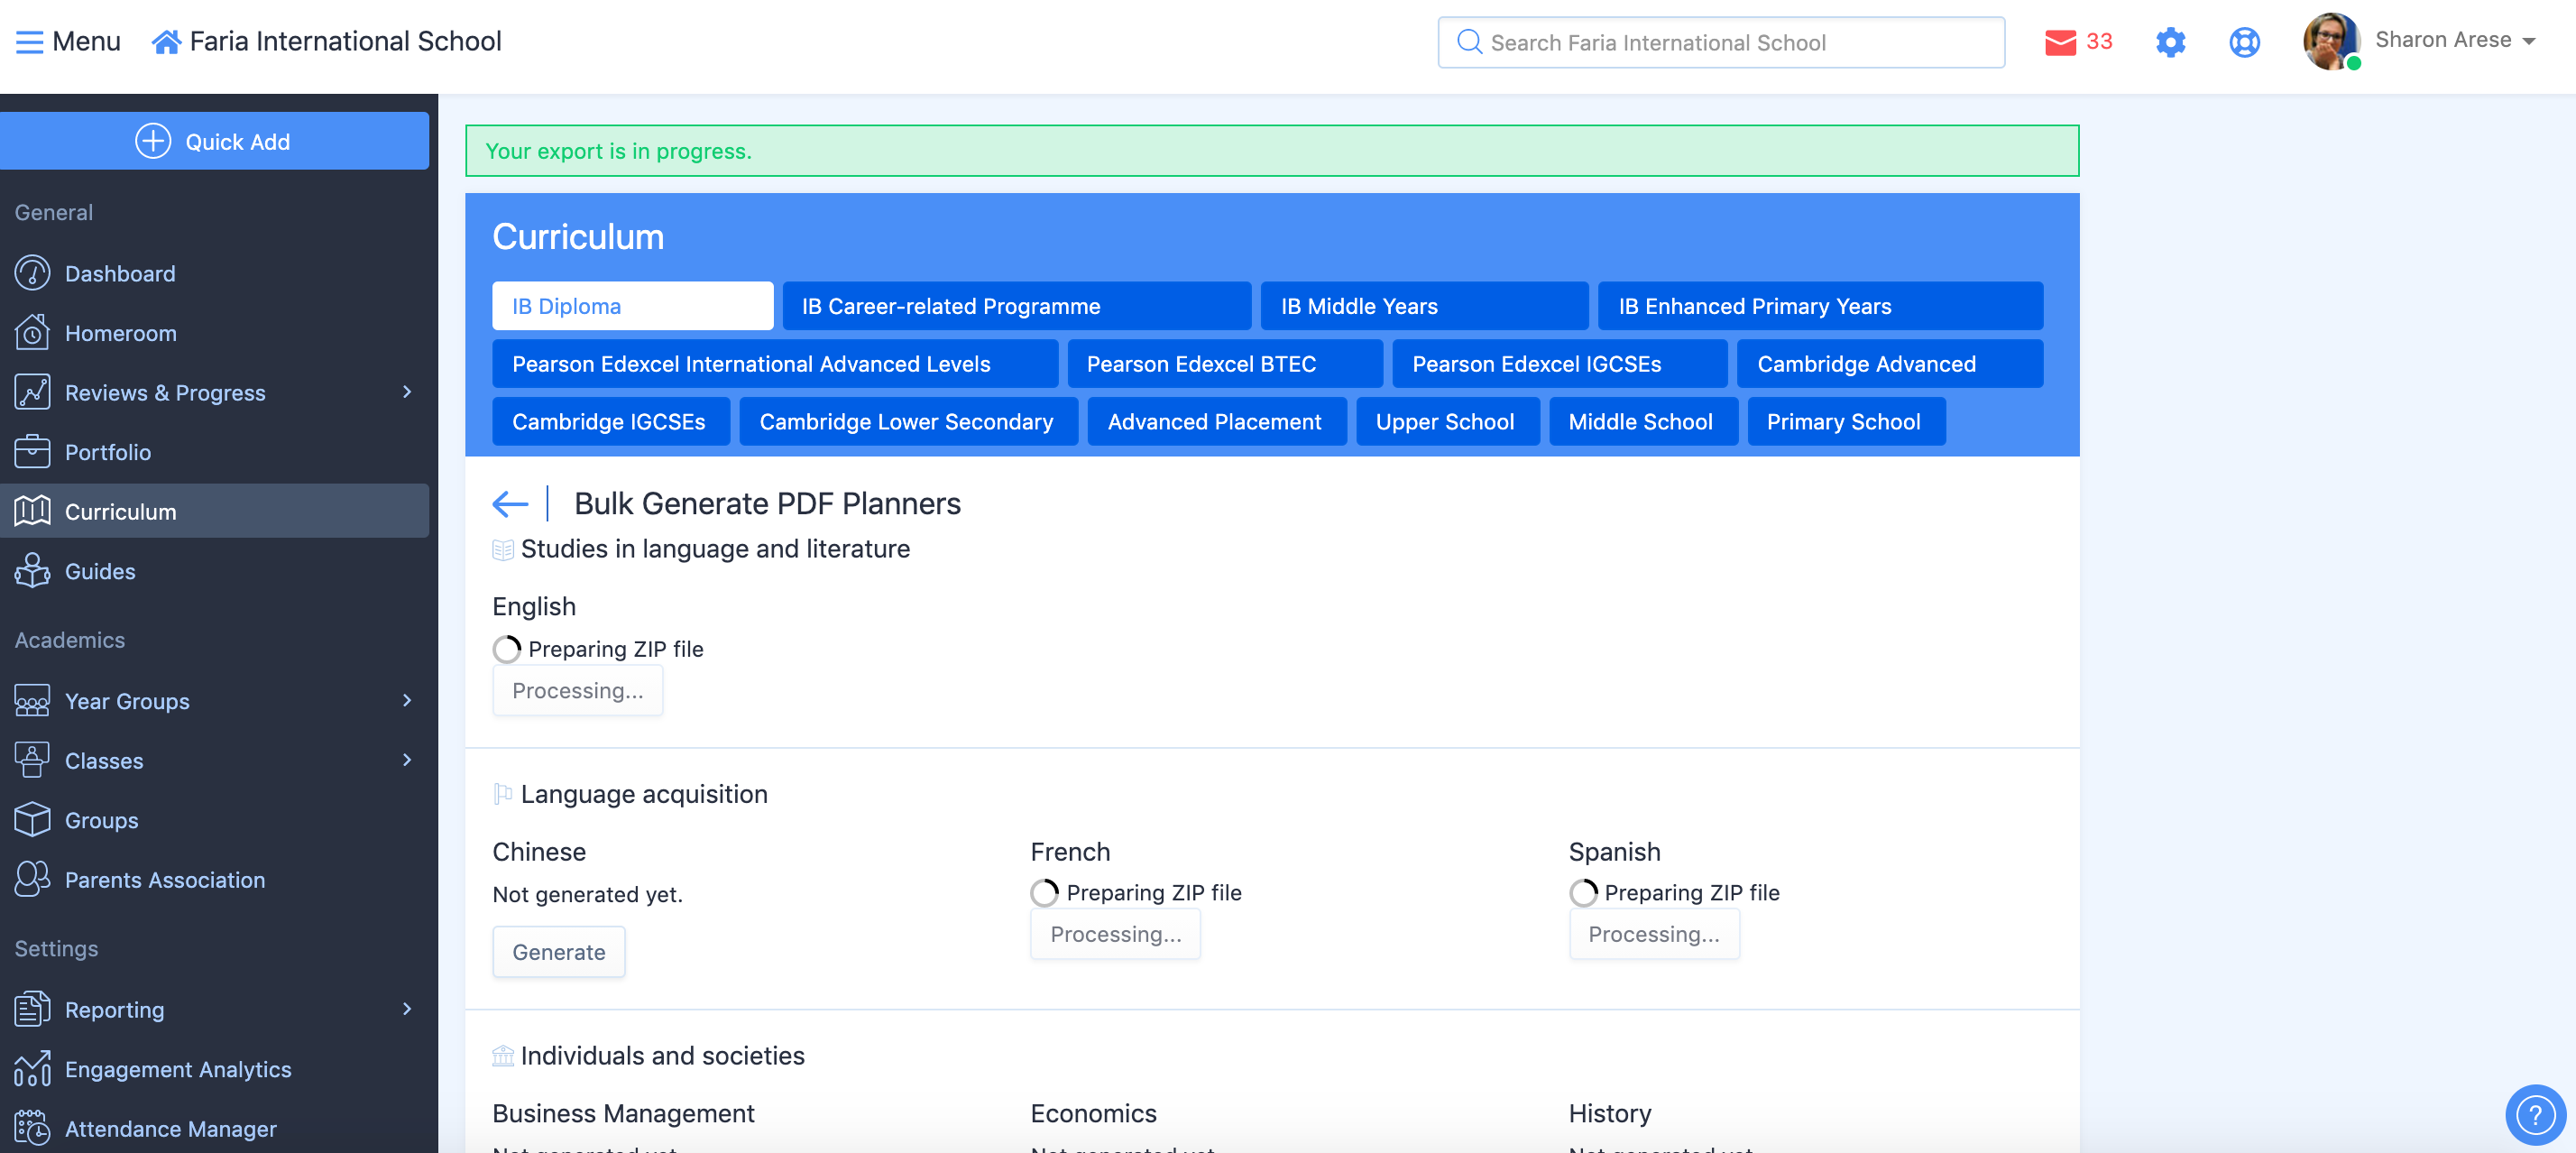Click the 33 unread messages count
Screen dimensions: 2576x1153
(x=2099, y=42)
